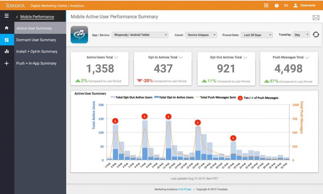
Task: Click the Teradata logo
Action: click(x=15, y=6)
